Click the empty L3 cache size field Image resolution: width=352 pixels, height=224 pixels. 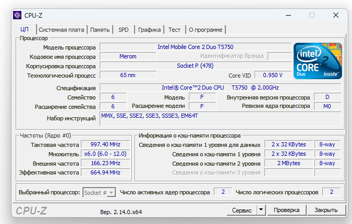[x=289, y=172]
